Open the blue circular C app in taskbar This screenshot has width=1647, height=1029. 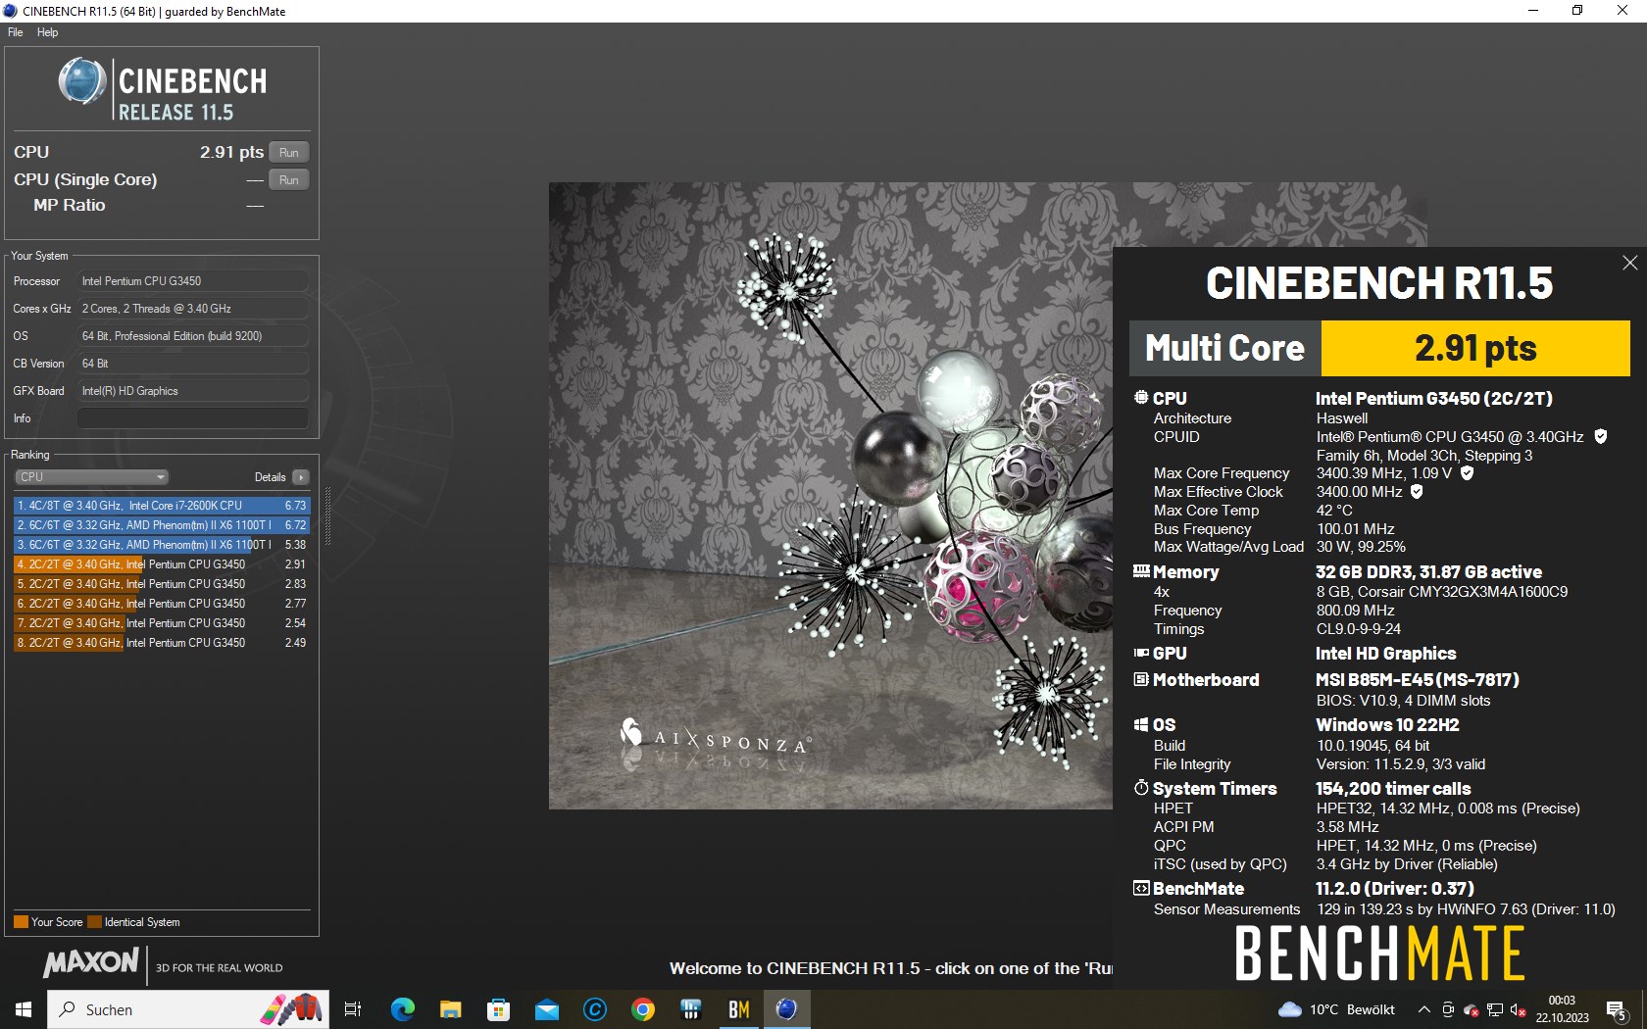(594, 1009)
